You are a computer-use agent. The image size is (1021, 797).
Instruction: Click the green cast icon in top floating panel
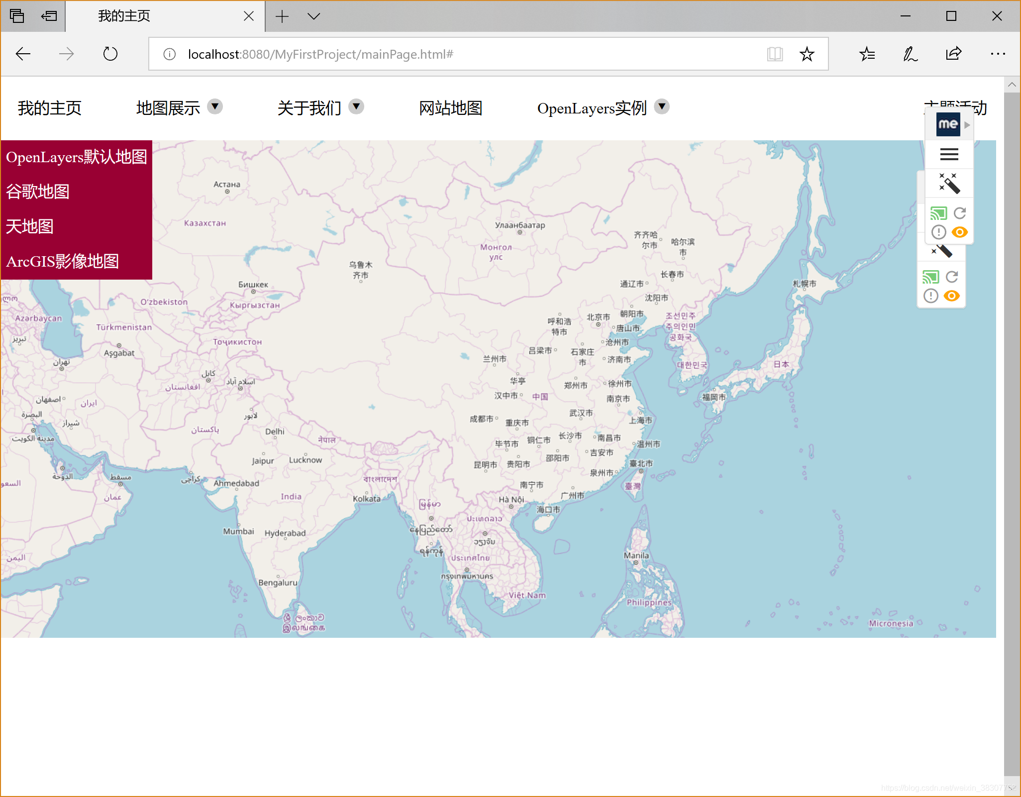938,213
